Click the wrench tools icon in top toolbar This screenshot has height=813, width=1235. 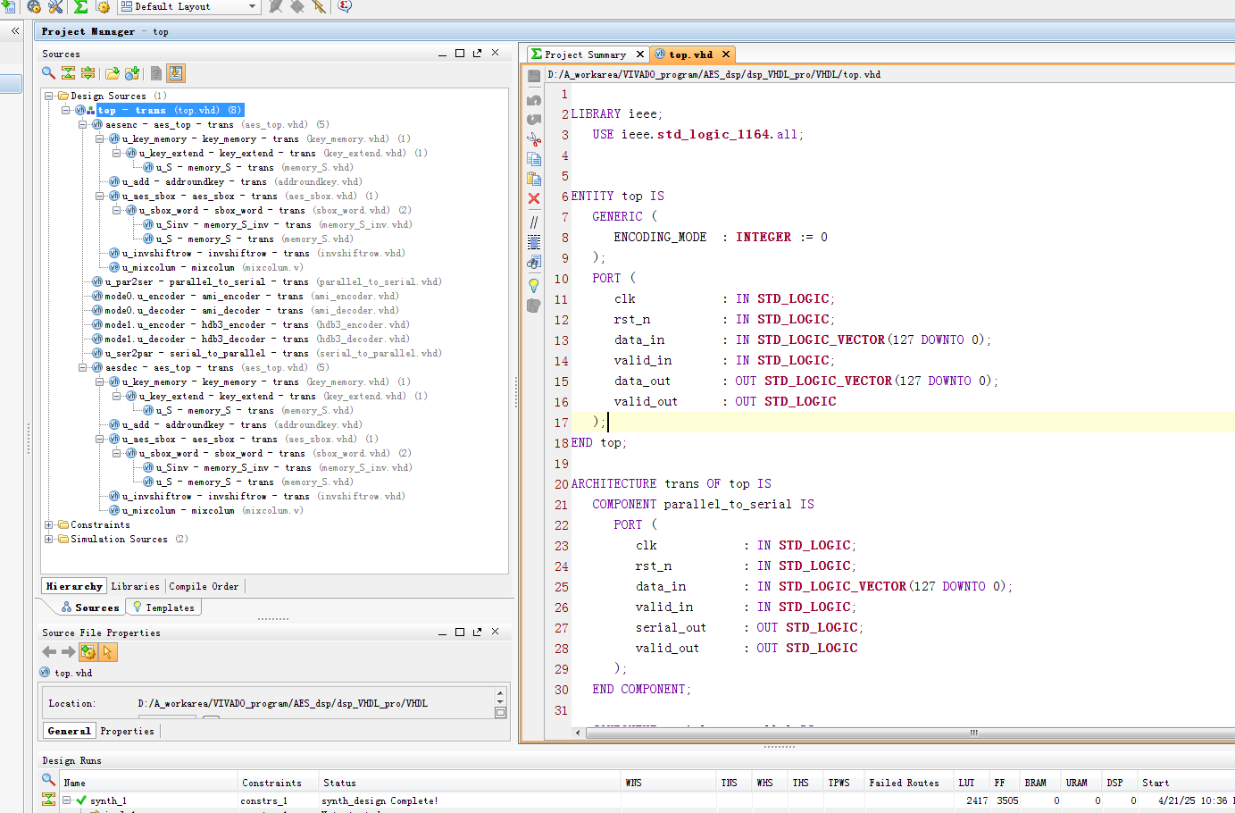[x=55, y=6]
